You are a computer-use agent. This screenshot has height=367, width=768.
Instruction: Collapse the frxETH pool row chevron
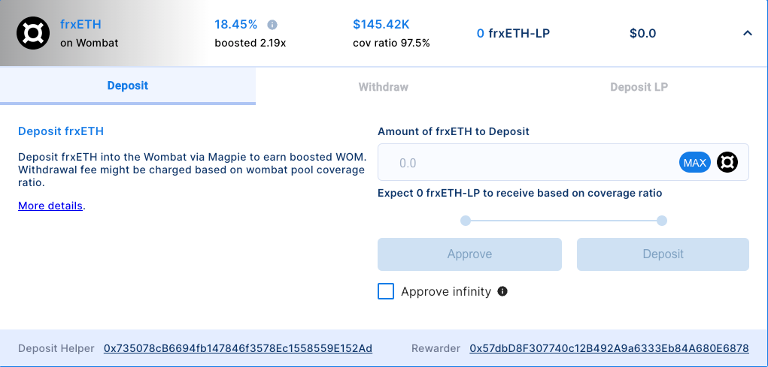(747, 33)
